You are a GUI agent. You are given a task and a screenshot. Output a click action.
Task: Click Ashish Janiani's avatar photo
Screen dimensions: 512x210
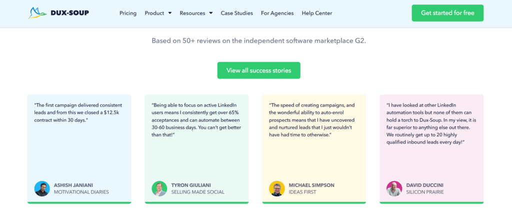[42, 189]
